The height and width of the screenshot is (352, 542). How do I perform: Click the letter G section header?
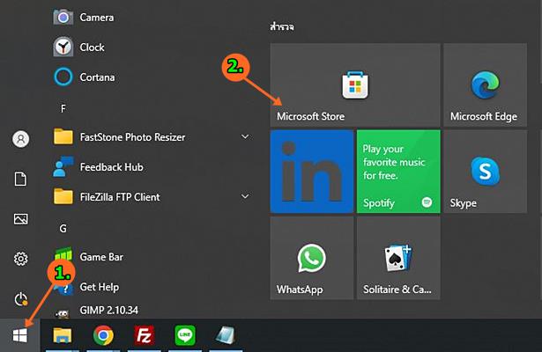pos(63,229)
